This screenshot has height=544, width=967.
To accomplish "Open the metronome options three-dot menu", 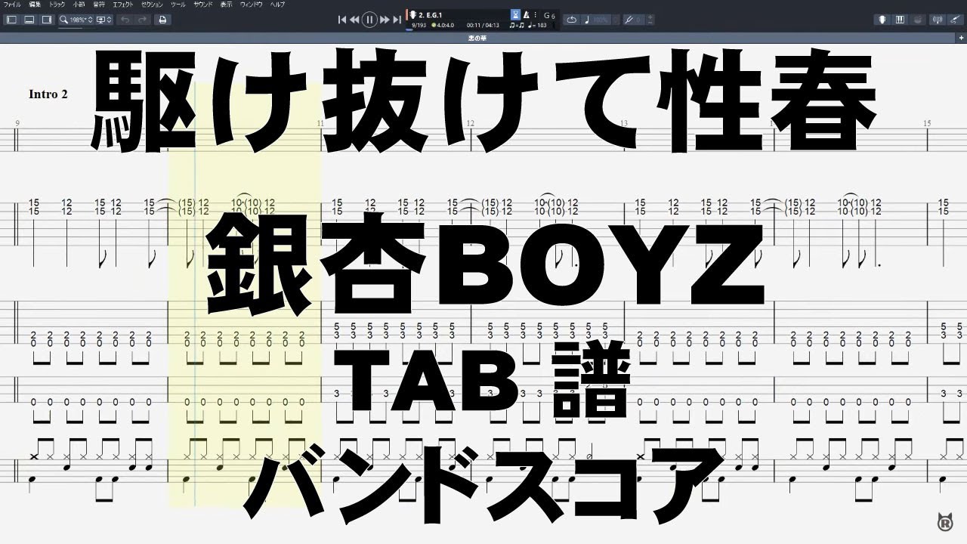I will (536, 15).
